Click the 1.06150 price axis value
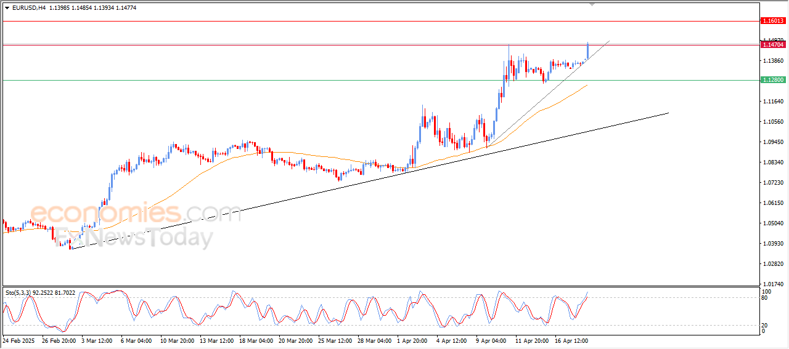Image resolution: width=789 pixels, height=349 pixels. pyautogui.click(x=774, y=203)
